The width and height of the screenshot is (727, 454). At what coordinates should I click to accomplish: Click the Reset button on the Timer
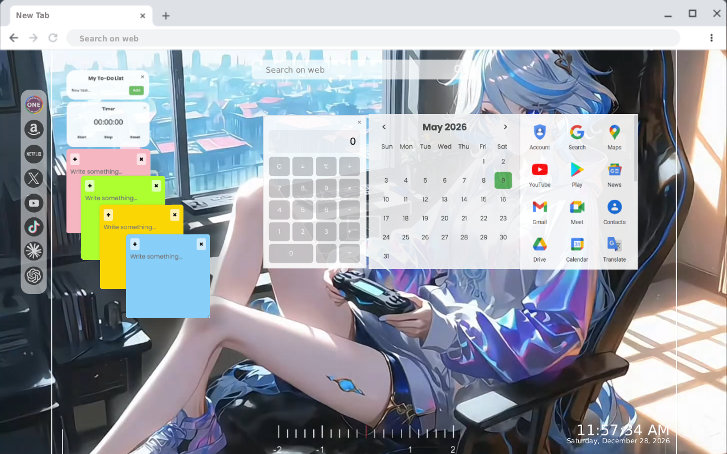(135, 137)
